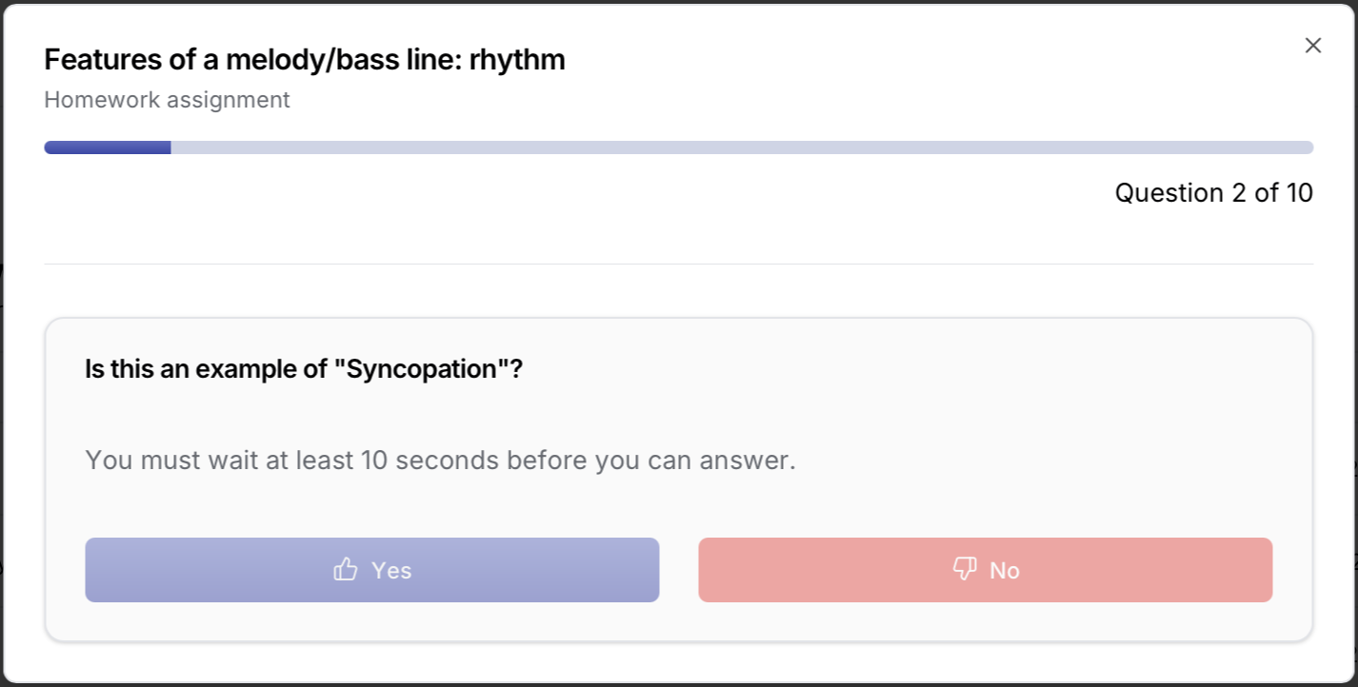Click the 'Yes' label text on the button
Image resolution: width=1358 pixels, height=687 pixels.
(391, 570)
